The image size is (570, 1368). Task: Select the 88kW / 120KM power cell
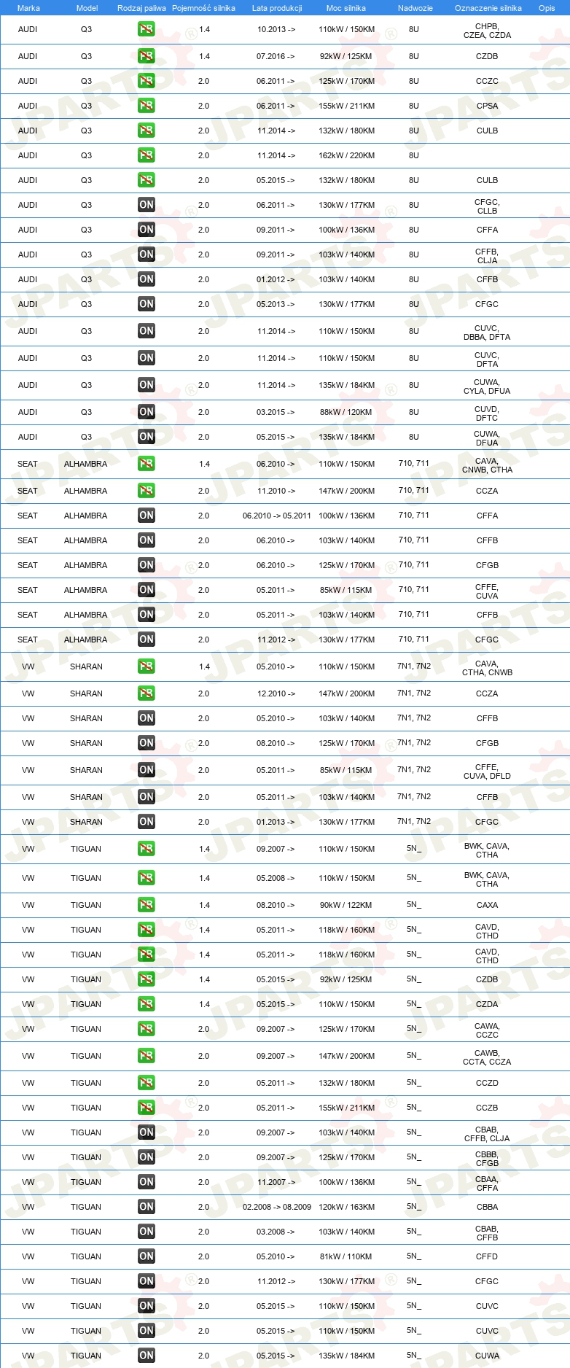click(346, 412)
